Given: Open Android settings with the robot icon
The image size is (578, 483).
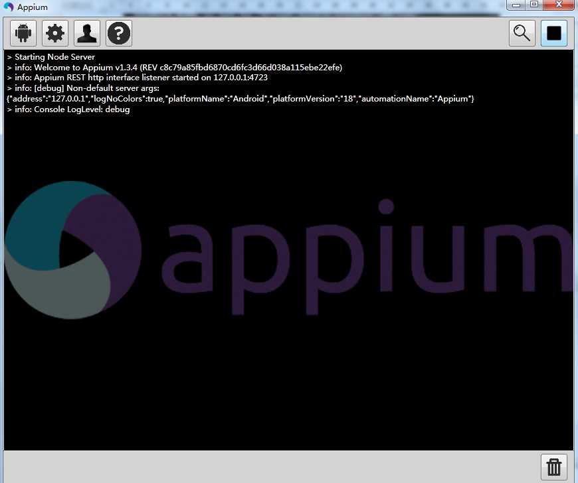Looking at the screenshot, I should (x=23, y=33).
